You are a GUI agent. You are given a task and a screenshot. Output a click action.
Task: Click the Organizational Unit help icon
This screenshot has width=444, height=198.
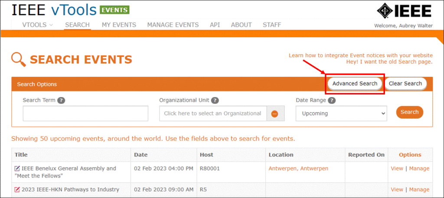(x=215, y=100)
